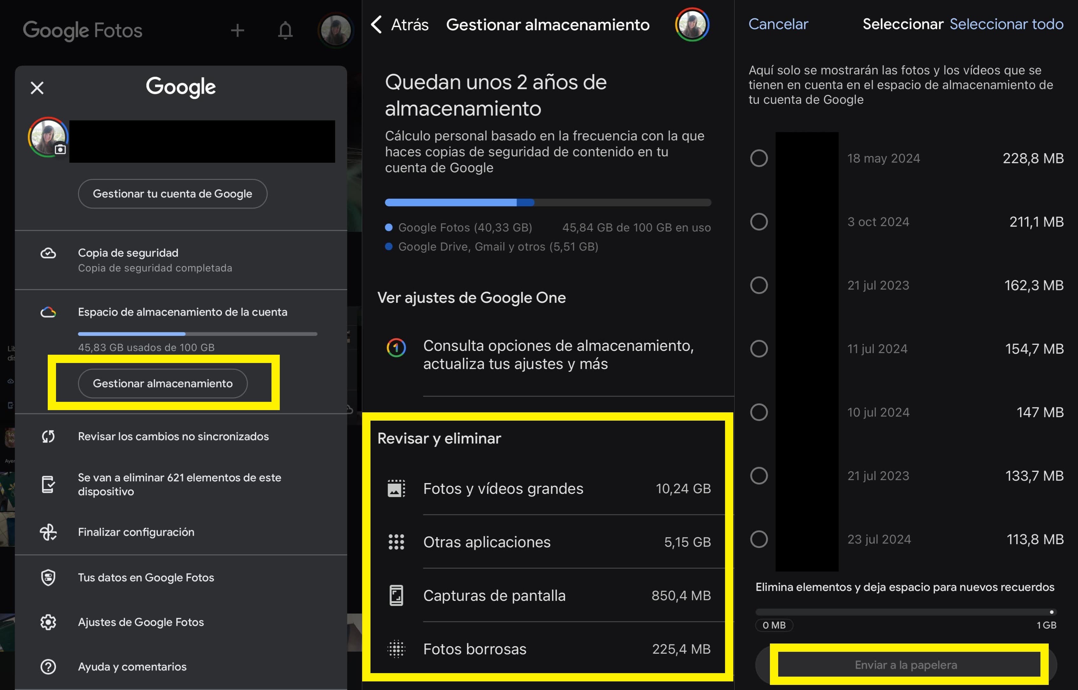
Task: Open Otras aplicaciones category
Action: click(548, 542)
